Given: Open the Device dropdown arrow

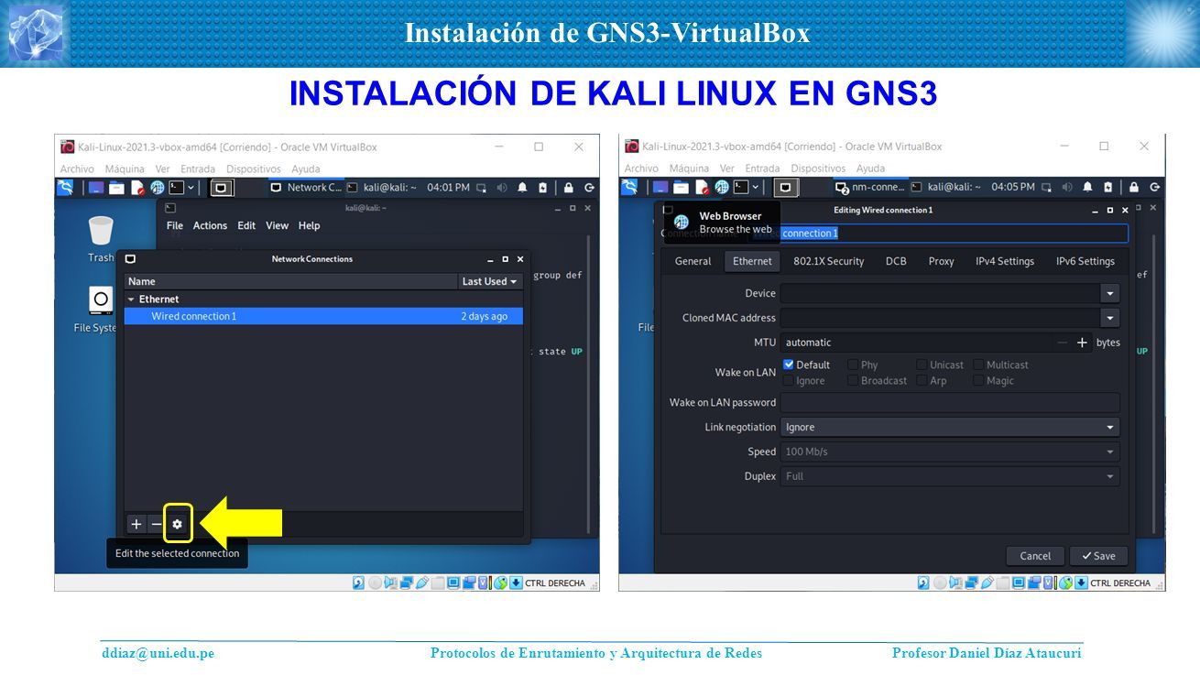Looking at the screenshot, I should [1110, 293].
